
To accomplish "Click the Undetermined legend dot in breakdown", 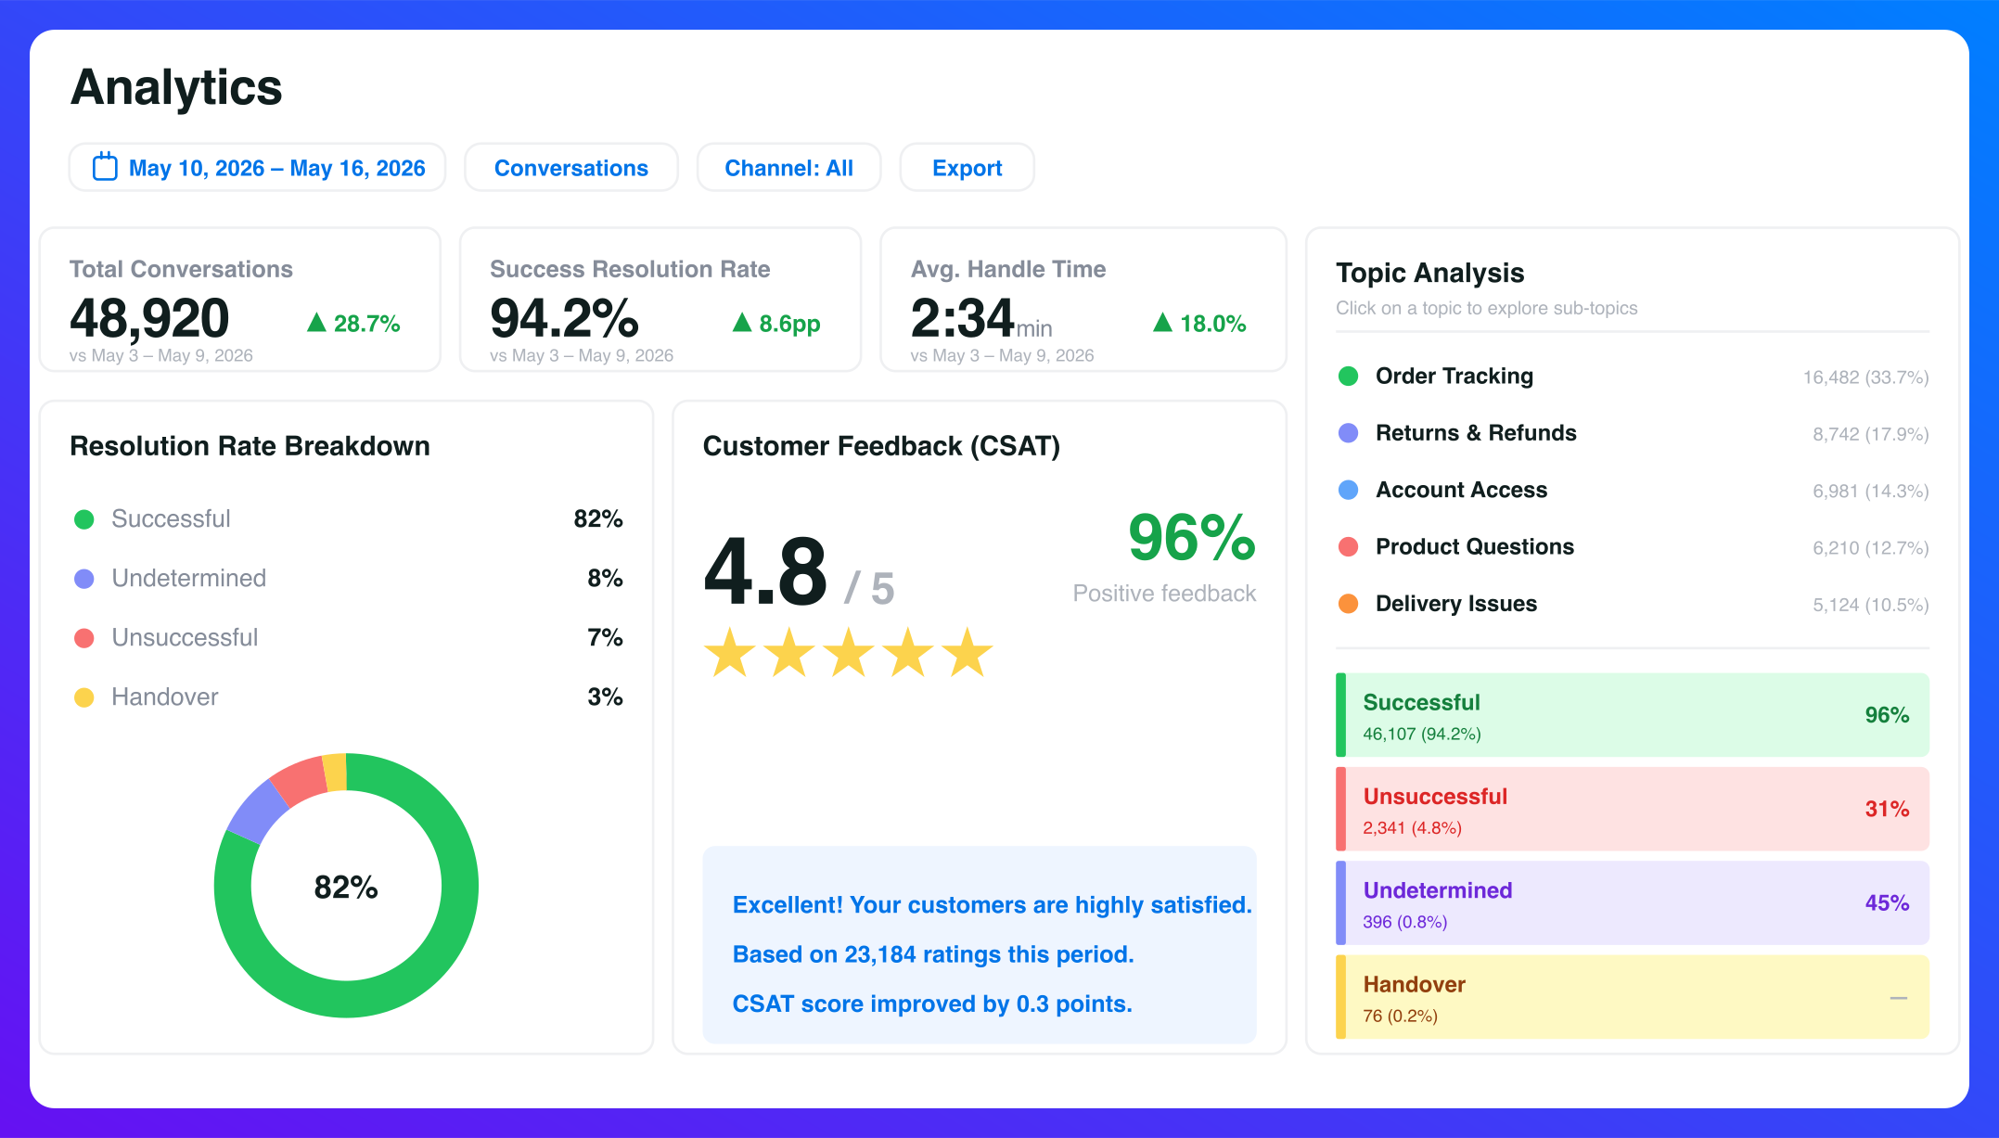I will point(84,579).
